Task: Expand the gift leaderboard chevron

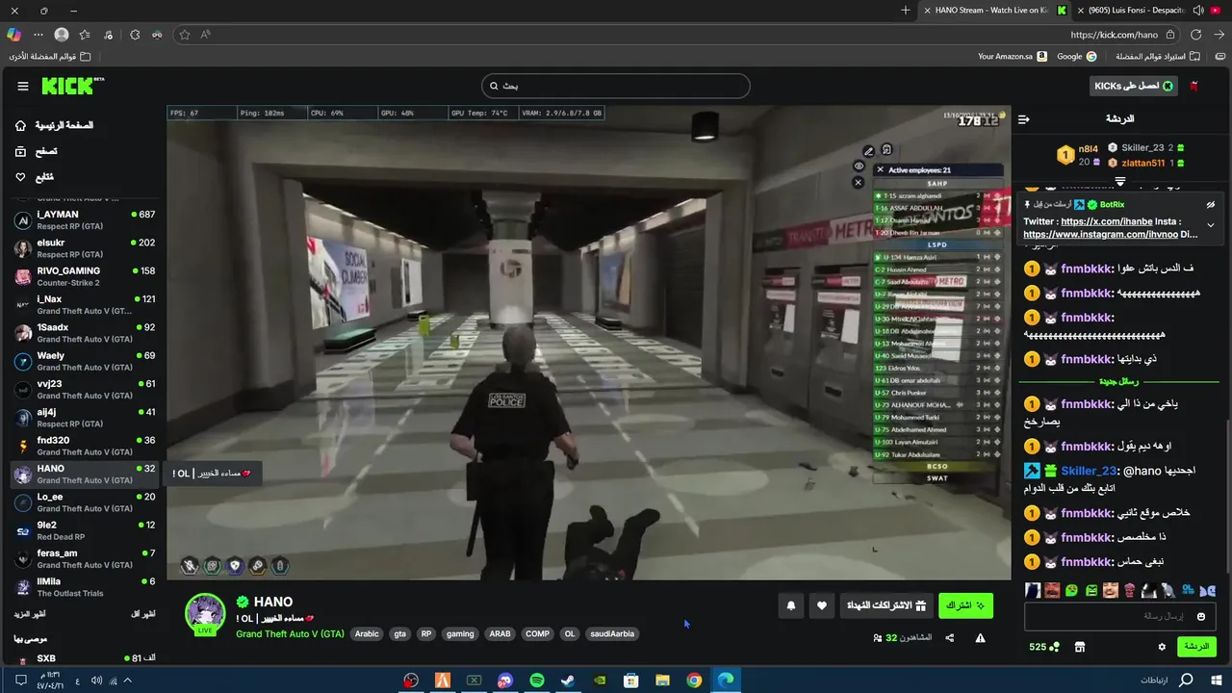Action: tap(1120, 180)
